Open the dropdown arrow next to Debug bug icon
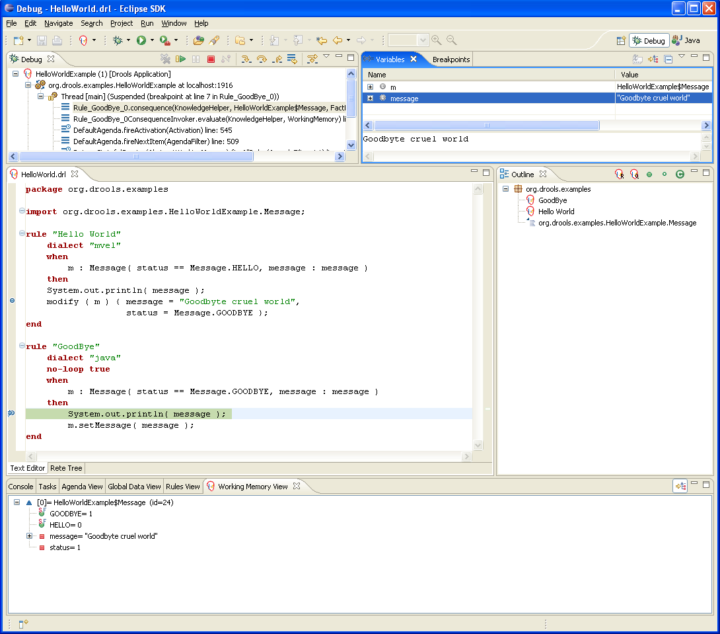The width and height of the screenshot is (720, 634). coord(128,40)
